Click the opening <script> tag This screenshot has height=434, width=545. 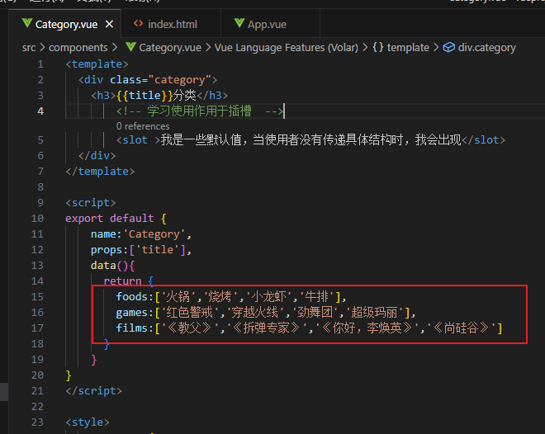(91, 203)
